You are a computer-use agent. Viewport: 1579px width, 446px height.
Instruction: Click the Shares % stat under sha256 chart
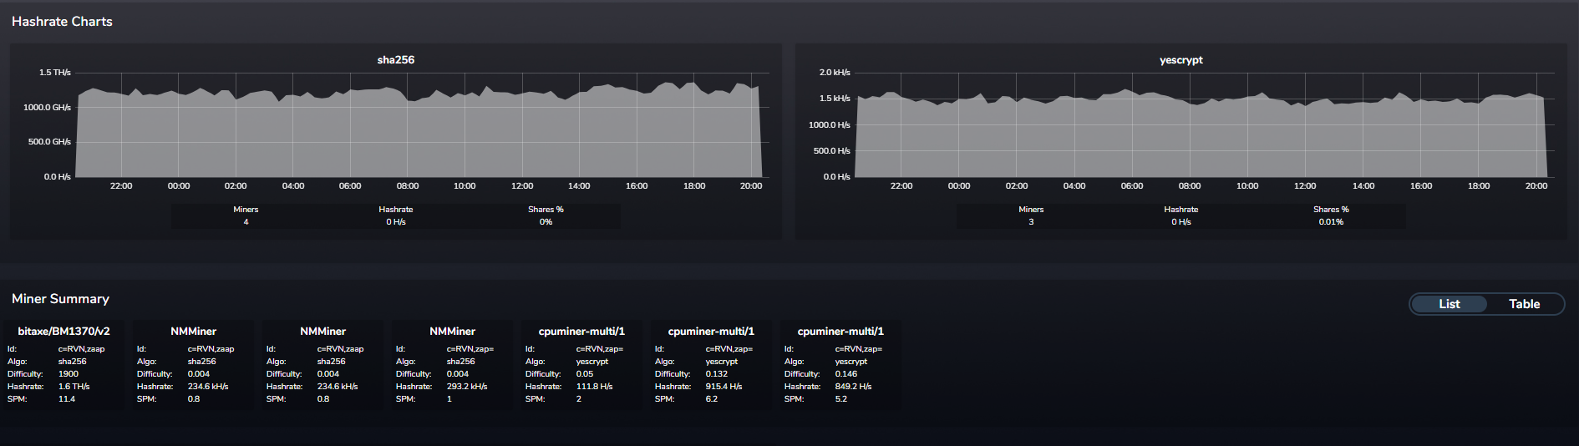[x=546, y=215]
